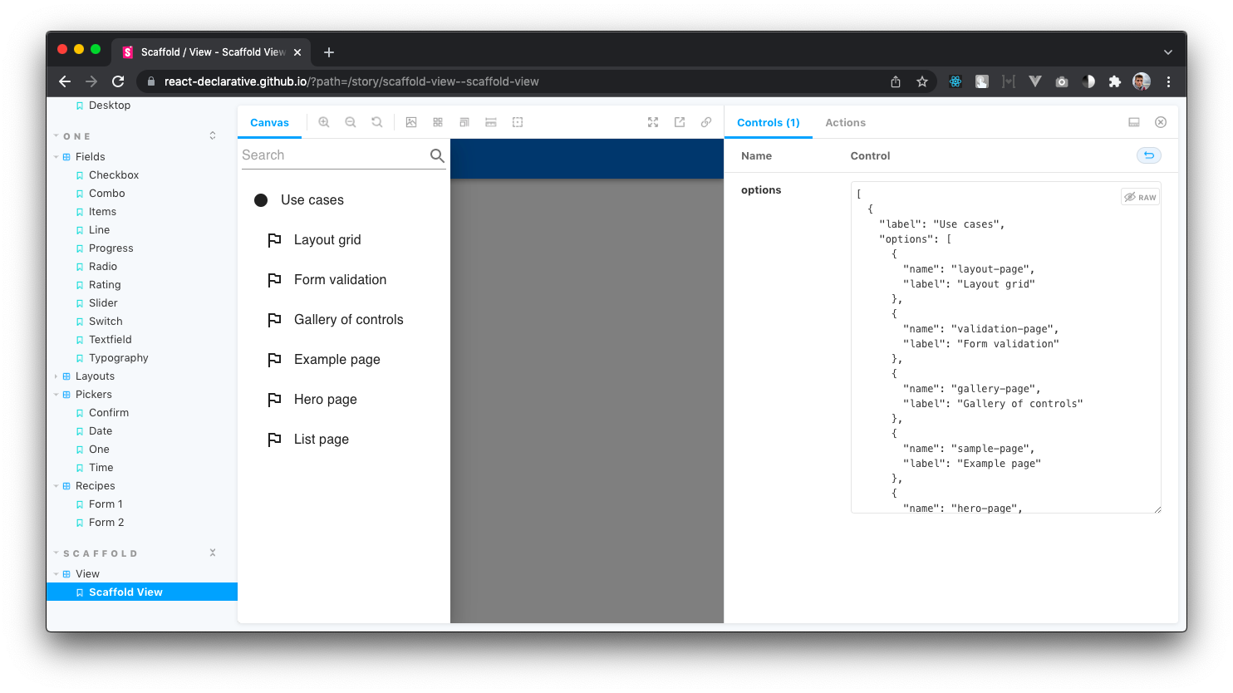Toggle RAW view of options

(1140, 197)
